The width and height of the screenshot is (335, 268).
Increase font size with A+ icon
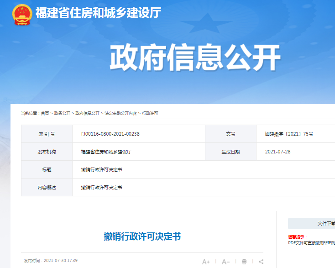206,262
